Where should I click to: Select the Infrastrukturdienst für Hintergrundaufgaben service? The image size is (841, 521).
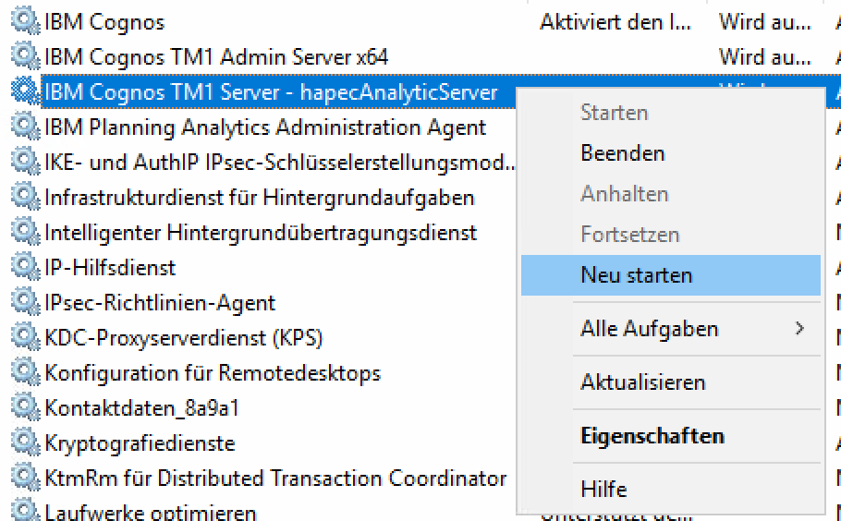click(259, 198)
